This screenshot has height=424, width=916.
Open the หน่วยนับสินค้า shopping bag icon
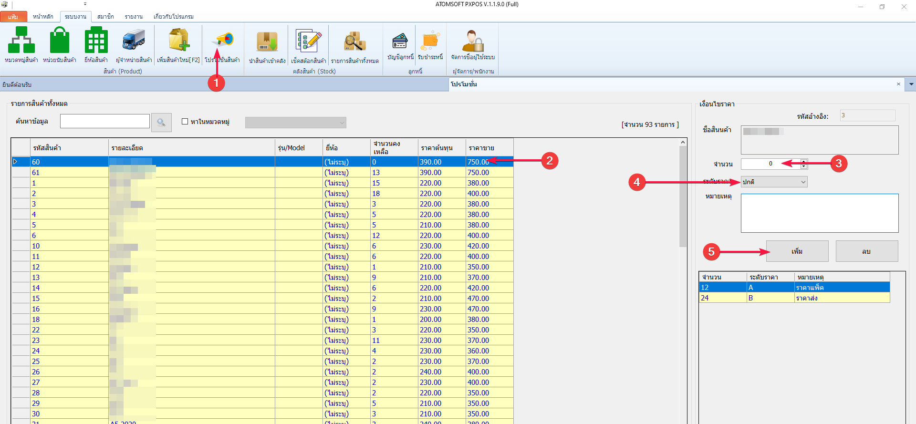60,45
